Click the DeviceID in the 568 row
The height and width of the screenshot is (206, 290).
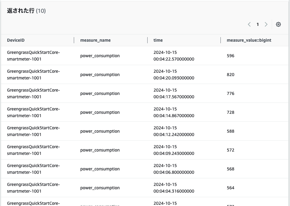(33, 169)
